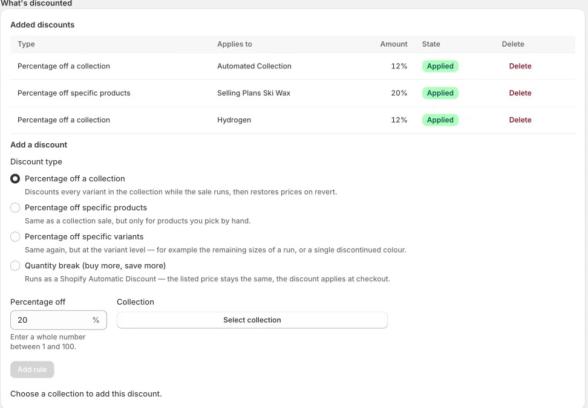The image size is (588, 408).
Task: Click Applied badge in Ski Wax row
Action: (440, 93)
